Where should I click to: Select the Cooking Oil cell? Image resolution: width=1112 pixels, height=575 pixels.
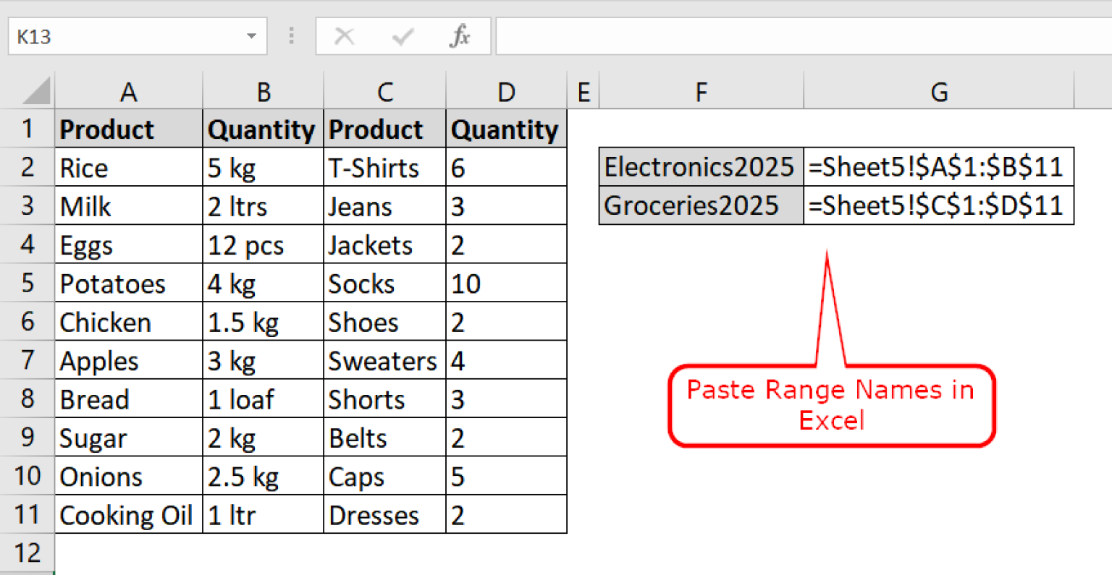[128, 515]
